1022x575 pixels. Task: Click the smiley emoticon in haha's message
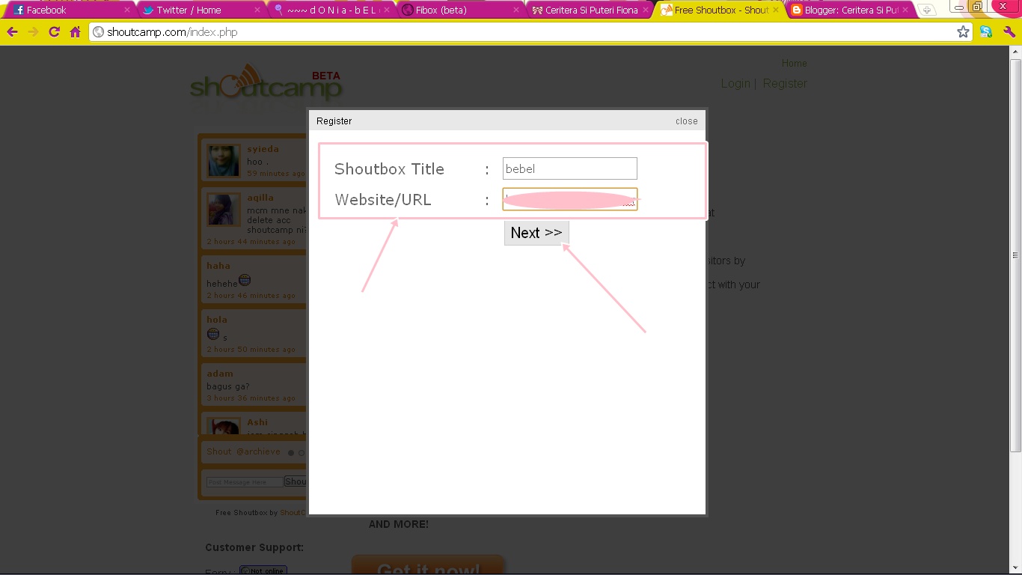[x=245, y=281]
